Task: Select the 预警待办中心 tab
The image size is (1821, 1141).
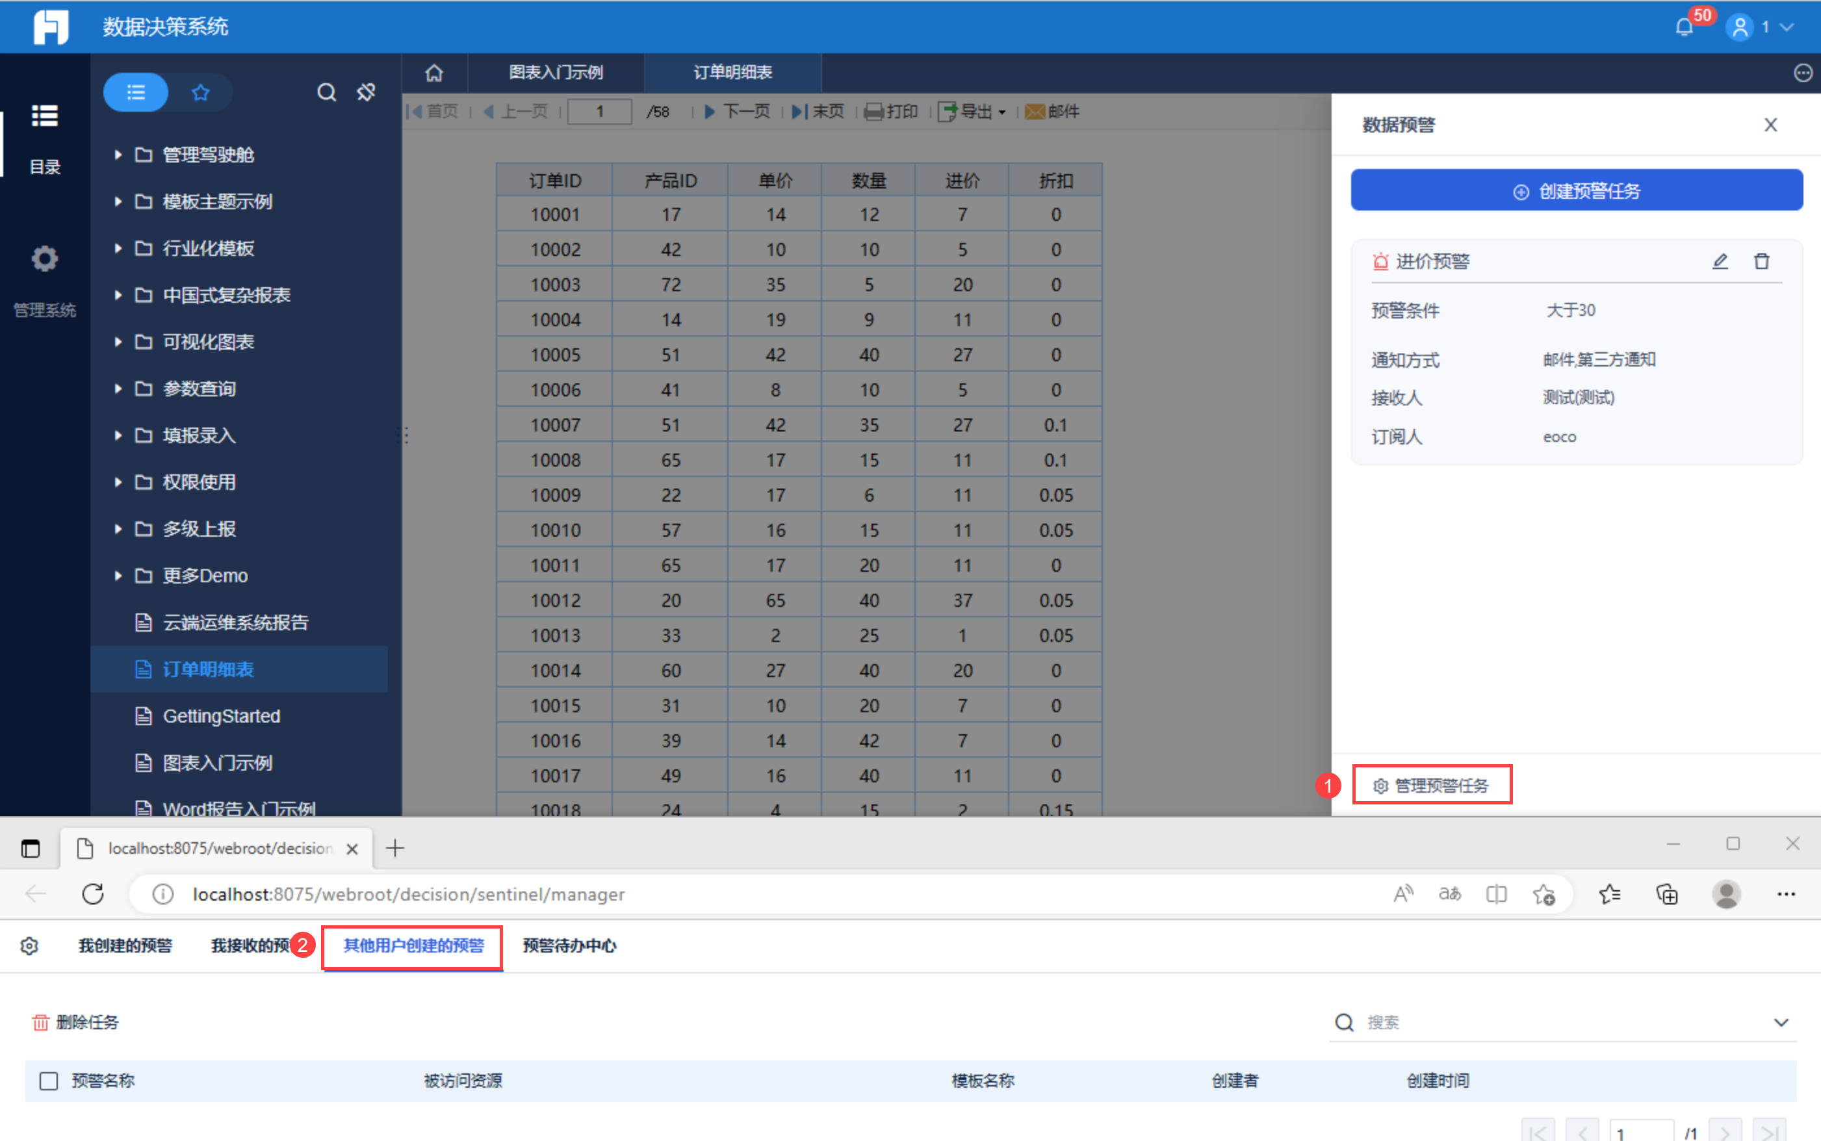Action: click(569, 945)
